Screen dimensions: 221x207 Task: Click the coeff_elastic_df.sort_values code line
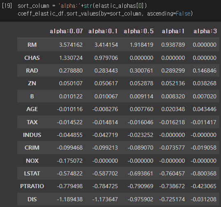[105, 14]
